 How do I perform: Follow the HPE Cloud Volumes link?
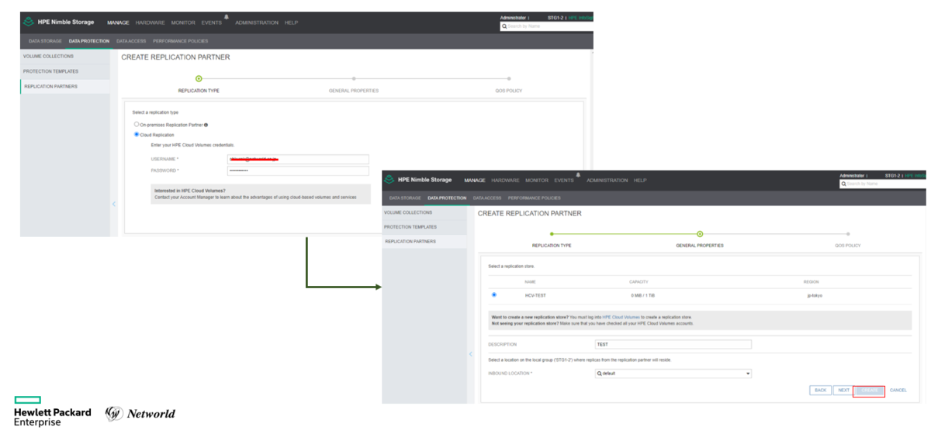tap(621, 318)
